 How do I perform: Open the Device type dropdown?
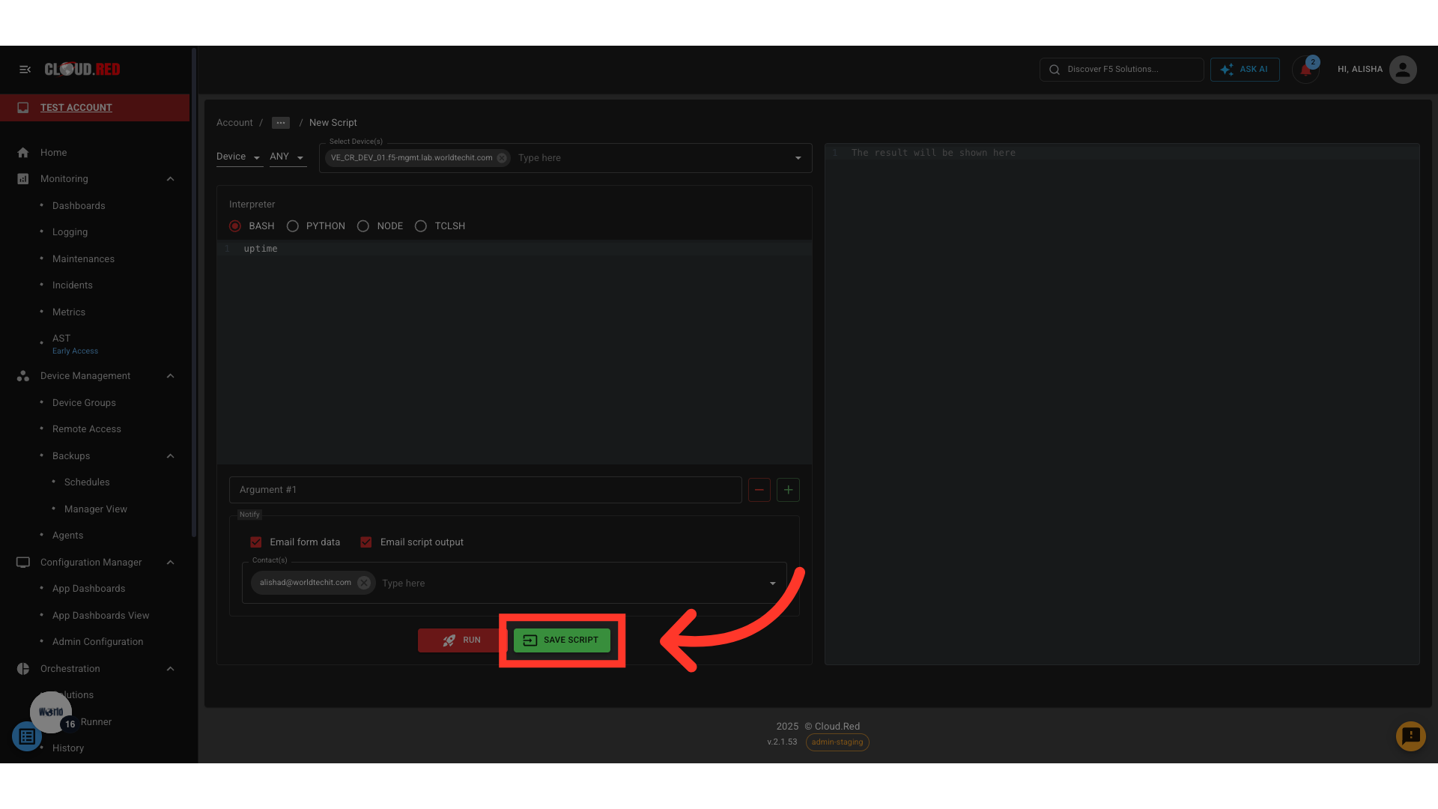[x=238, y=157]
